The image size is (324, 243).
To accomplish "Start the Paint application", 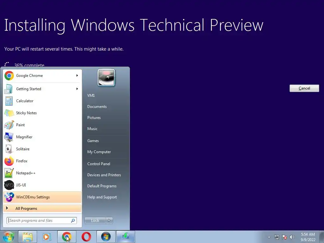I will 42,125.
